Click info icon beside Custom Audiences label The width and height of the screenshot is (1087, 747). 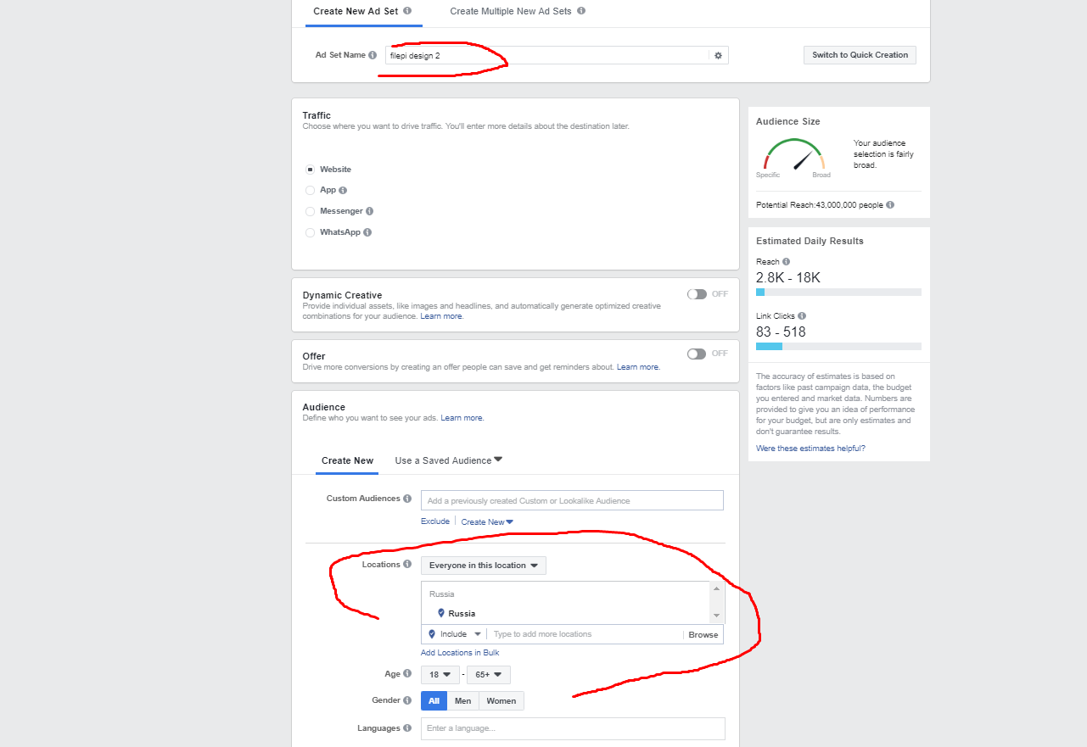tap(407, 499)
